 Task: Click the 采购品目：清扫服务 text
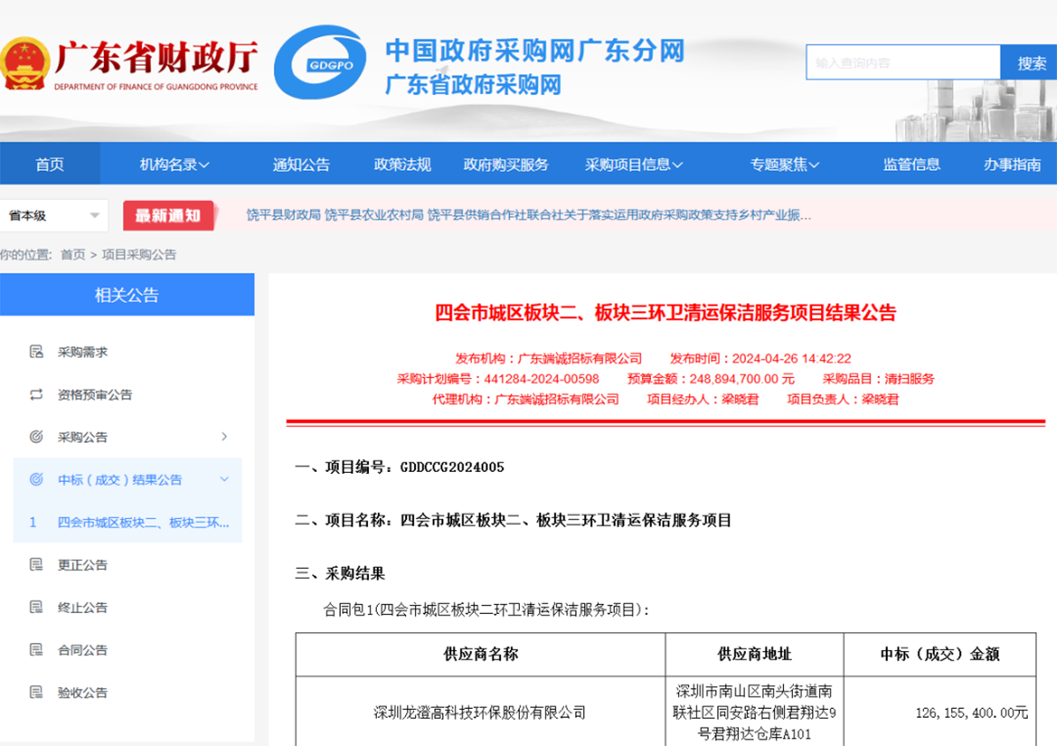click(x=878, y=379)
